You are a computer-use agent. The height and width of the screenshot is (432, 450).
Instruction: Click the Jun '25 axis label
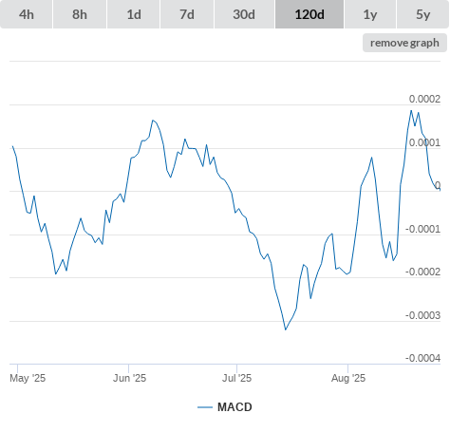click(x=129, y=378)
